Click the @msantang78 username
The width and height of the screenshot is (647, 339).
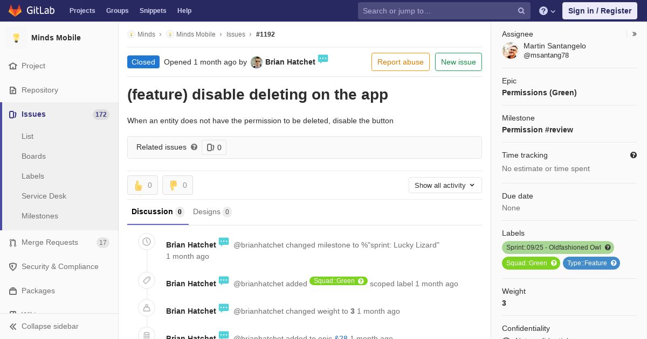pyautogui.click(x=546, y=55)
